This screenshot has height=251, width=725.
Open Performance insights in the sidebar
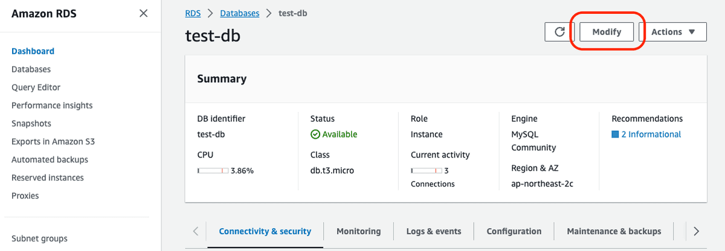pos(52,106)
